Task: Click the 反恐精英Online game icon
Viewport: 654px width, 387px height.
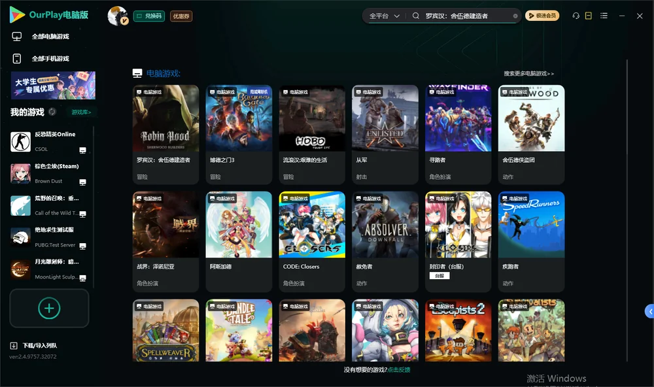Action: point(20,141)
